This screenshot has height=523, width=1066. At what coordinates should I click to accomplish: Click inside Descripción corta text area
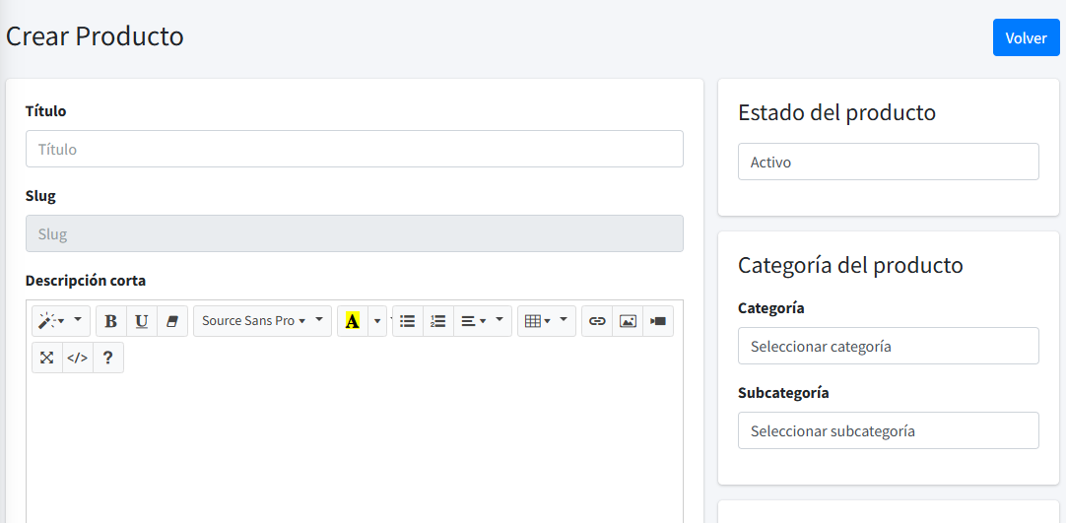click(355, 448)
